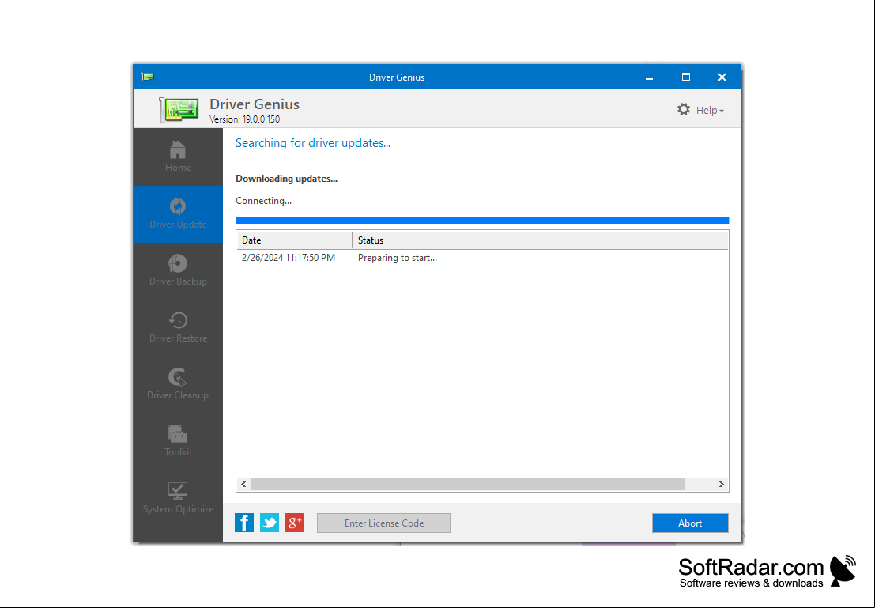This screenshot has width=875, height=608.
Task: Minimize the Driver Genius window
Action: (649, 77)
